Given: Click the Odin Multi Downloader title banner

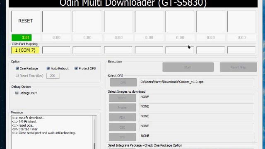Looking at the screenshot, I should tap(133, 3).
